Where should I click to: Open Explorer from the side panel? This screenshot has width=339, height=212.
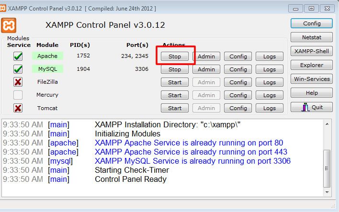click(312, 65)
